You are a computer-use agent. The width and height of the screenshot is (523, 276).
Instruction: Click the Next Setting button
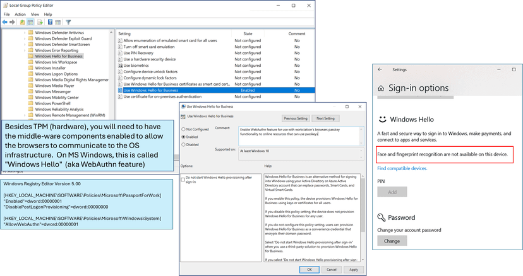point(325,118)
